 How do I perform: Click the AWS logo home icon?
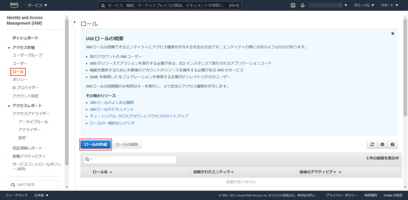point(14,5)
